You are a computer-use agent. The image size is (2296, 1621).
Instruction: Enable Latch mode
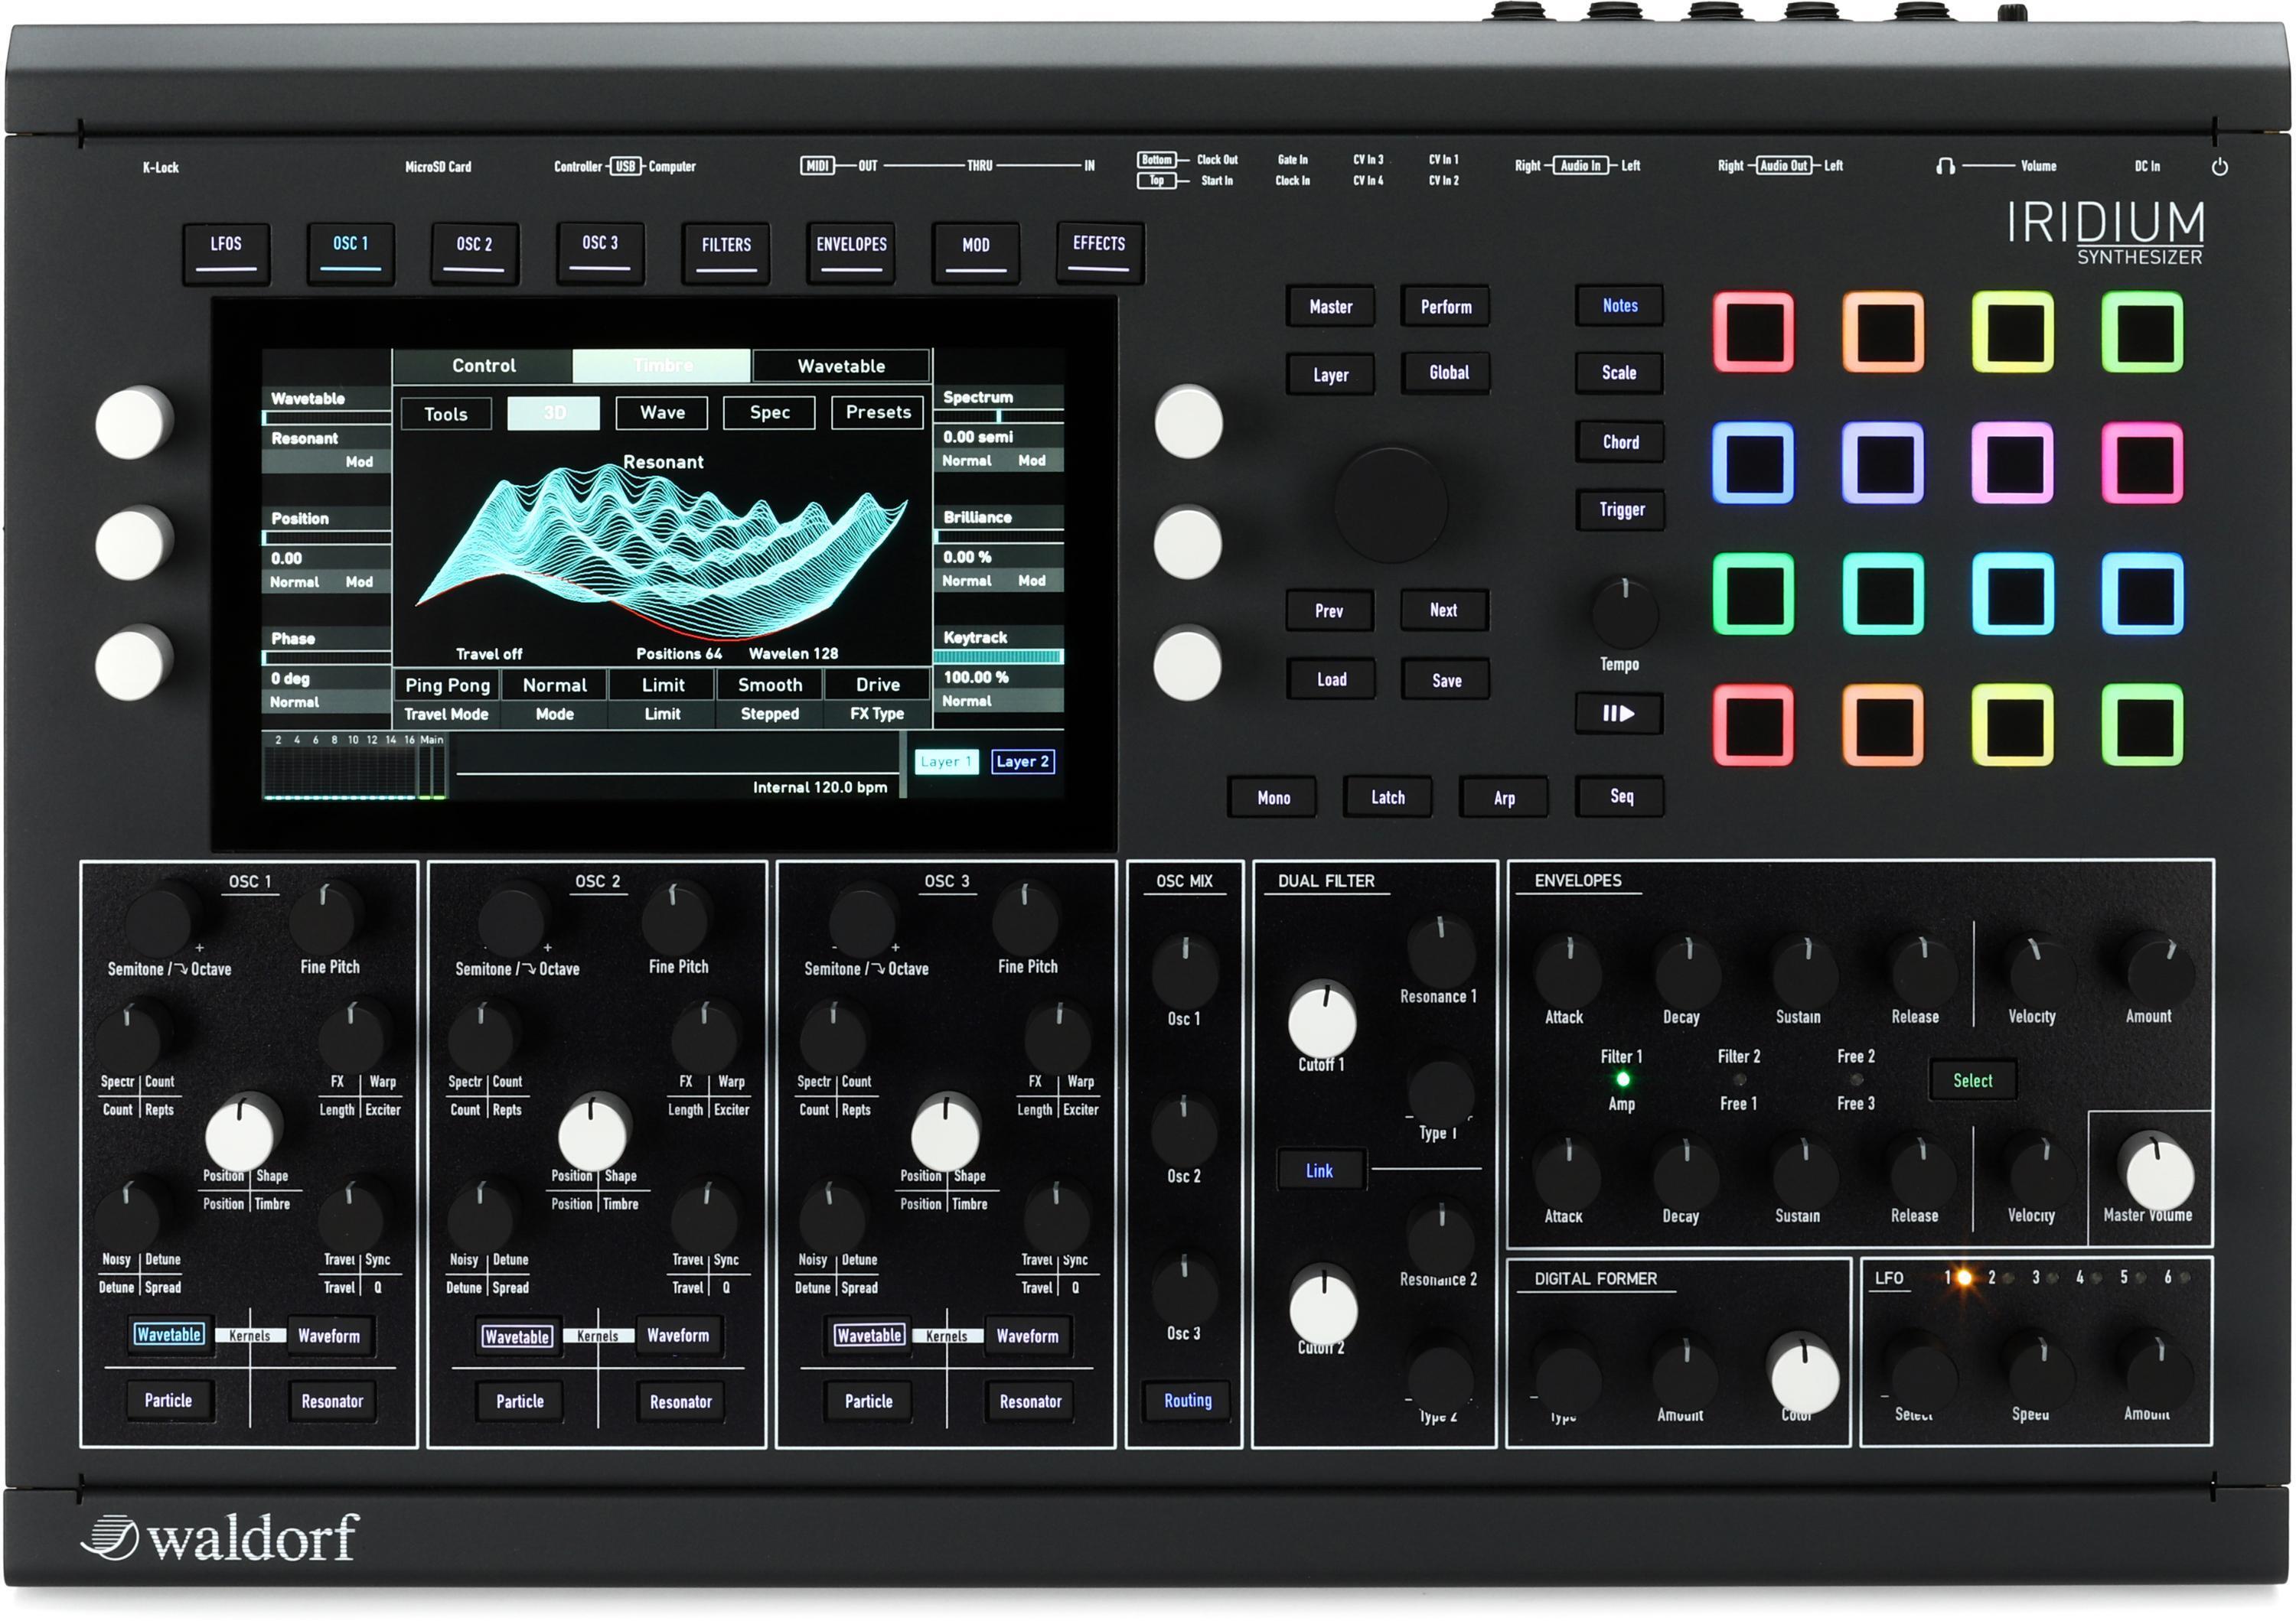click(x=1387, y=796)
